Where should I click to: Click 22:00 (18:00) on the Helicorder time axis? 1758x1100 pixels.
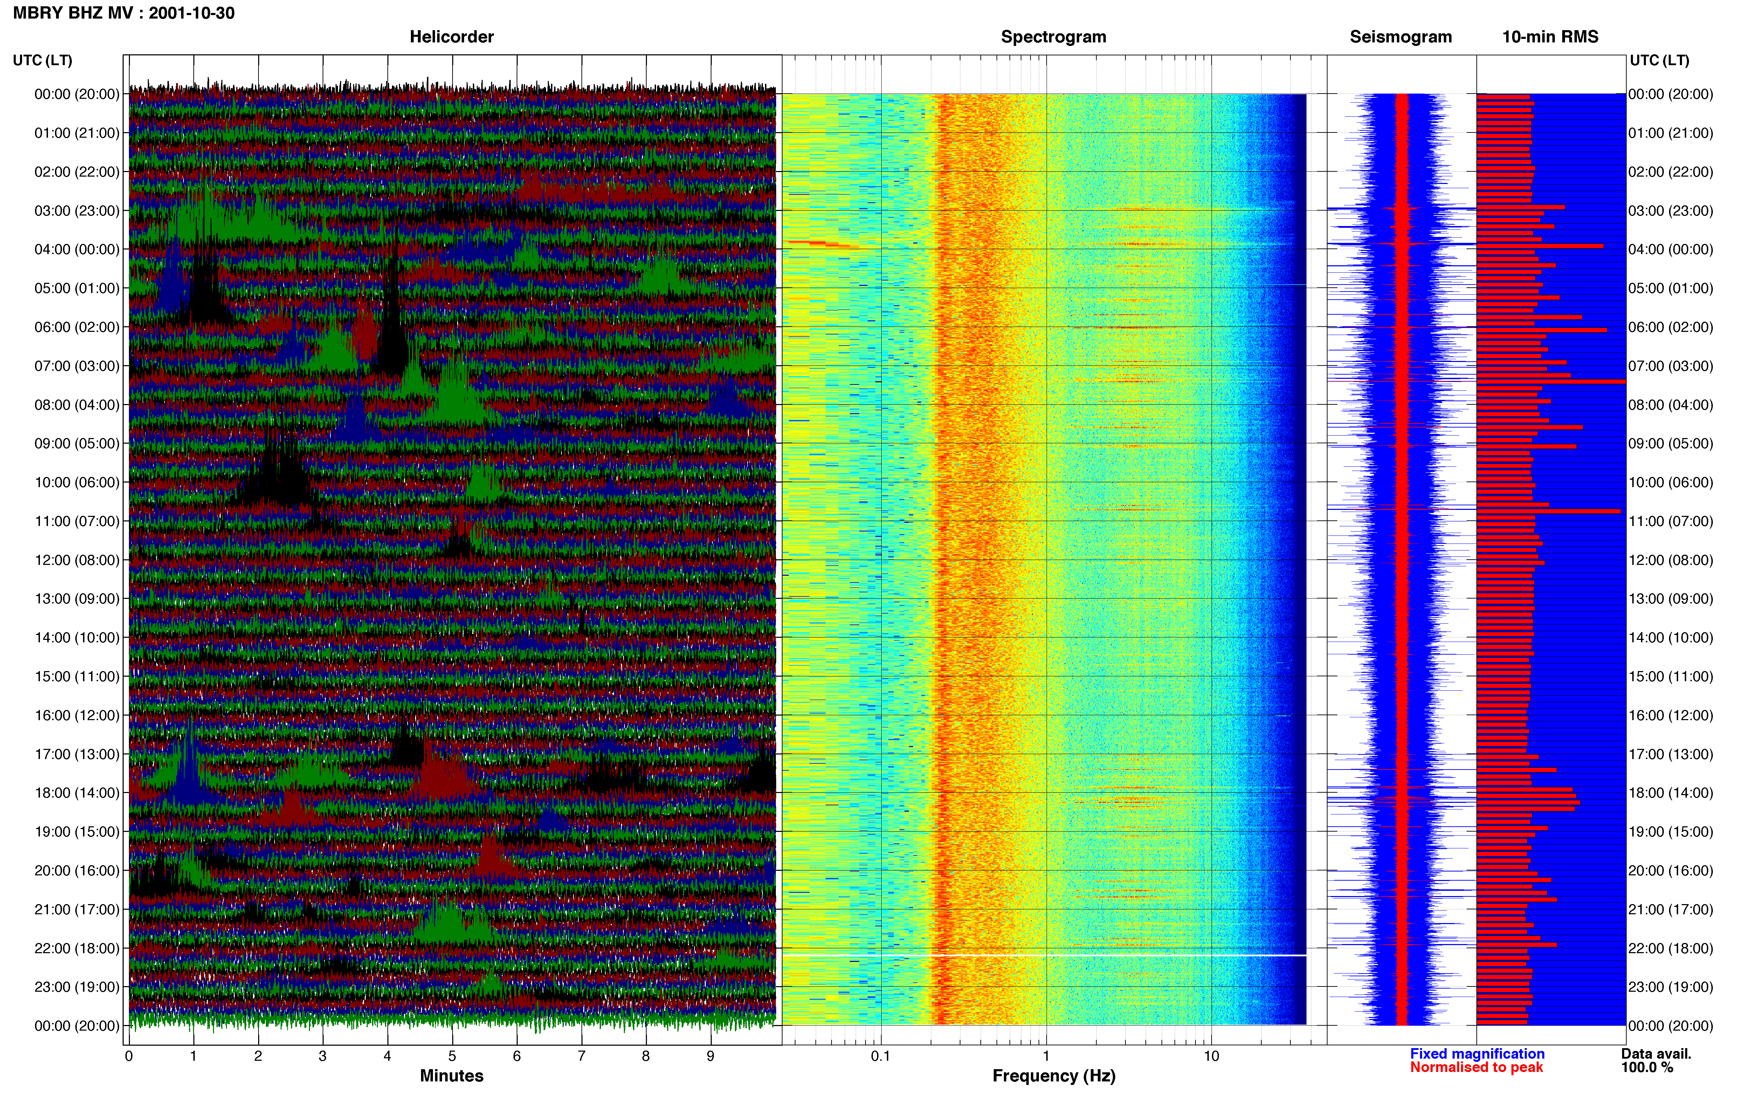tap(77, 949)
